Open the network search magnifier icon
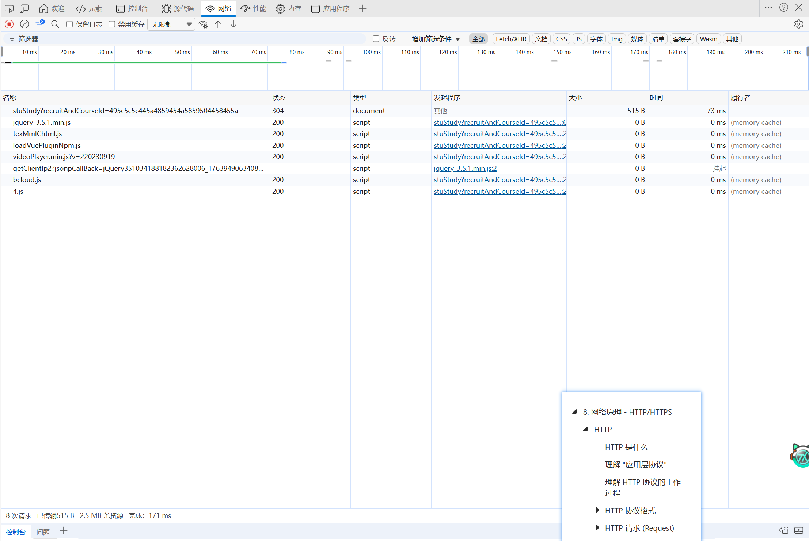 point(55,24)
